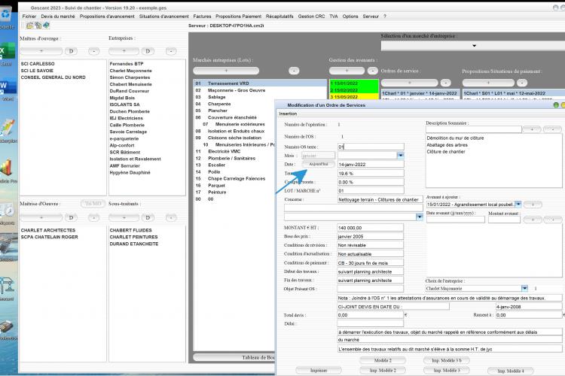
Task: Click the D button under Entreprises
Action: click(x=148, y=51)
